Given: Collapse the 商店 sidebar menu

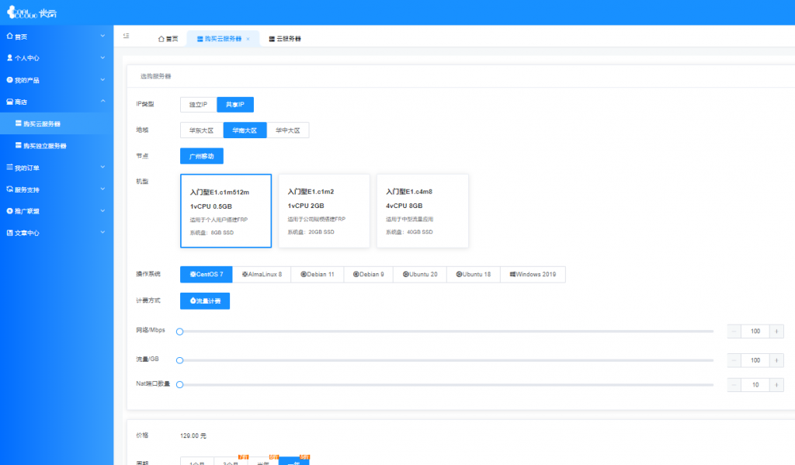Looking at the screenshot, I should click(56, 102).
